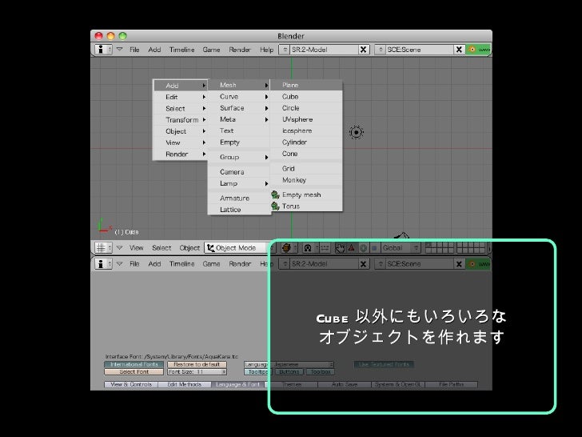Switch to Themes tab
The width and height of the screenshot is (582, 437).
click(291, 384)
